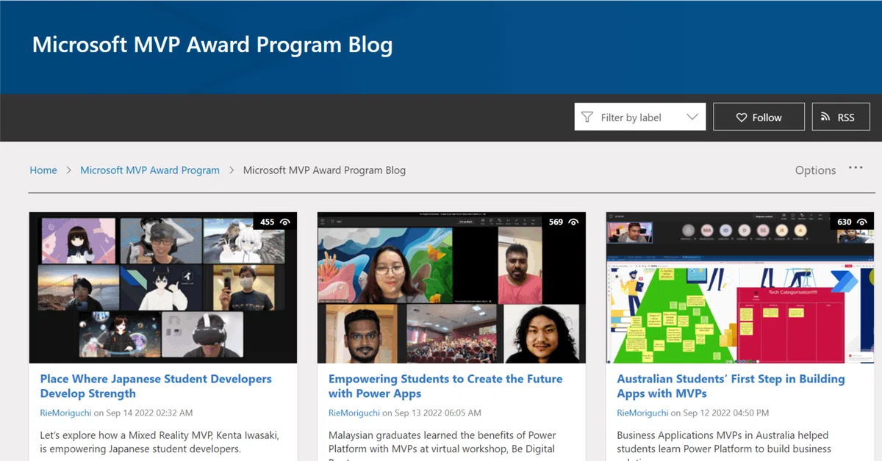Open Empowering Students to Create the Future article

pos(445,386)
